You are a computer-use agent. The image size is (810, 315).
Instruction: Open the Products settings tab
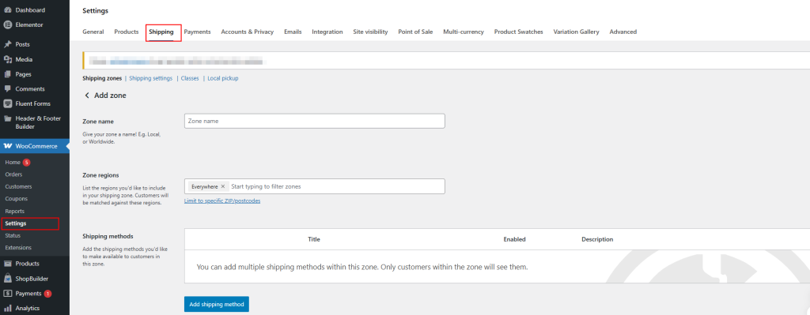pos(126,32)
